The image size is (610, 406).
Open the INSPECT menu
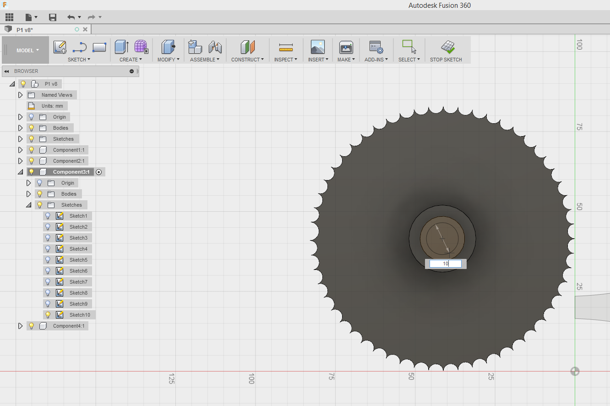coord(286,60)
